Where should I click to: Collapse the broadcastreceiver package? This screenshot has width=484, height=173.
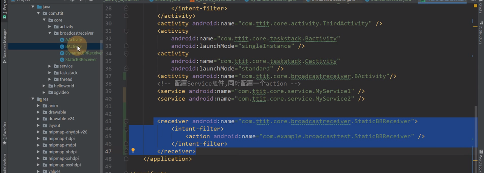[50, 33]
